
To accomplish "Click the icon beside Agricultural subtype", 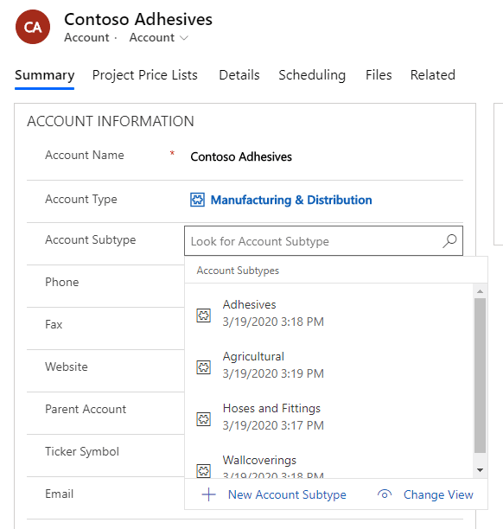I will tap(204, 367).
